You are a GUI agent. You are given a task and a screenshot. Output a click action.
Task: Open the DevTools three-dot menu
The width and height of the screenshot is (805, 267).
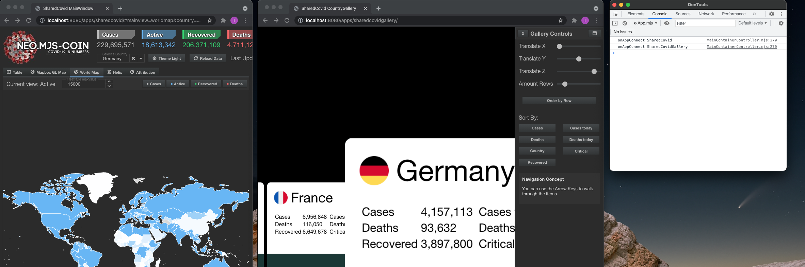point(782,14)
